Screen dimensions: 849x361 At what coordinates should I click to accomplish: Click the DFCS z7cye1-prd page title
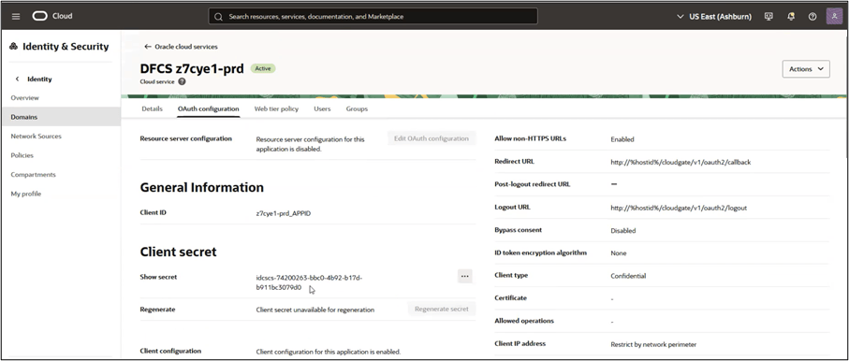coord(192,68)
